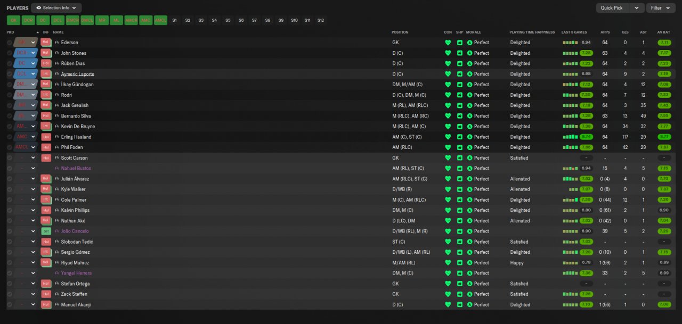This screenshot has width=682, height=324.
Task: Click the match sharpness icon for Stefan Ortega
Action: pyautogui.click(x=459, y=284)
